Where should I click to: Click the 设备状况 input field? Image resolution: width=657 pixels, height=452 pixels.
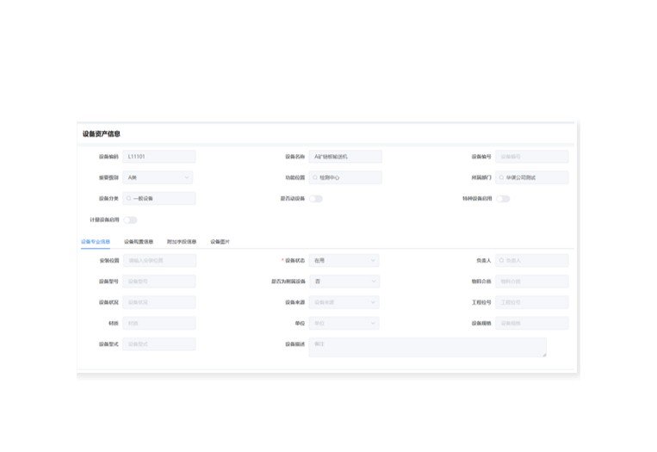click(159, 302)
